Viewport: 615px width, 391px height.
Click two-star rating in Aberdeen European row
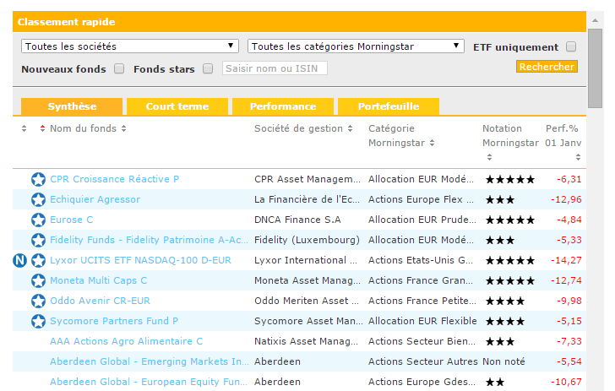tap(495, 382)
